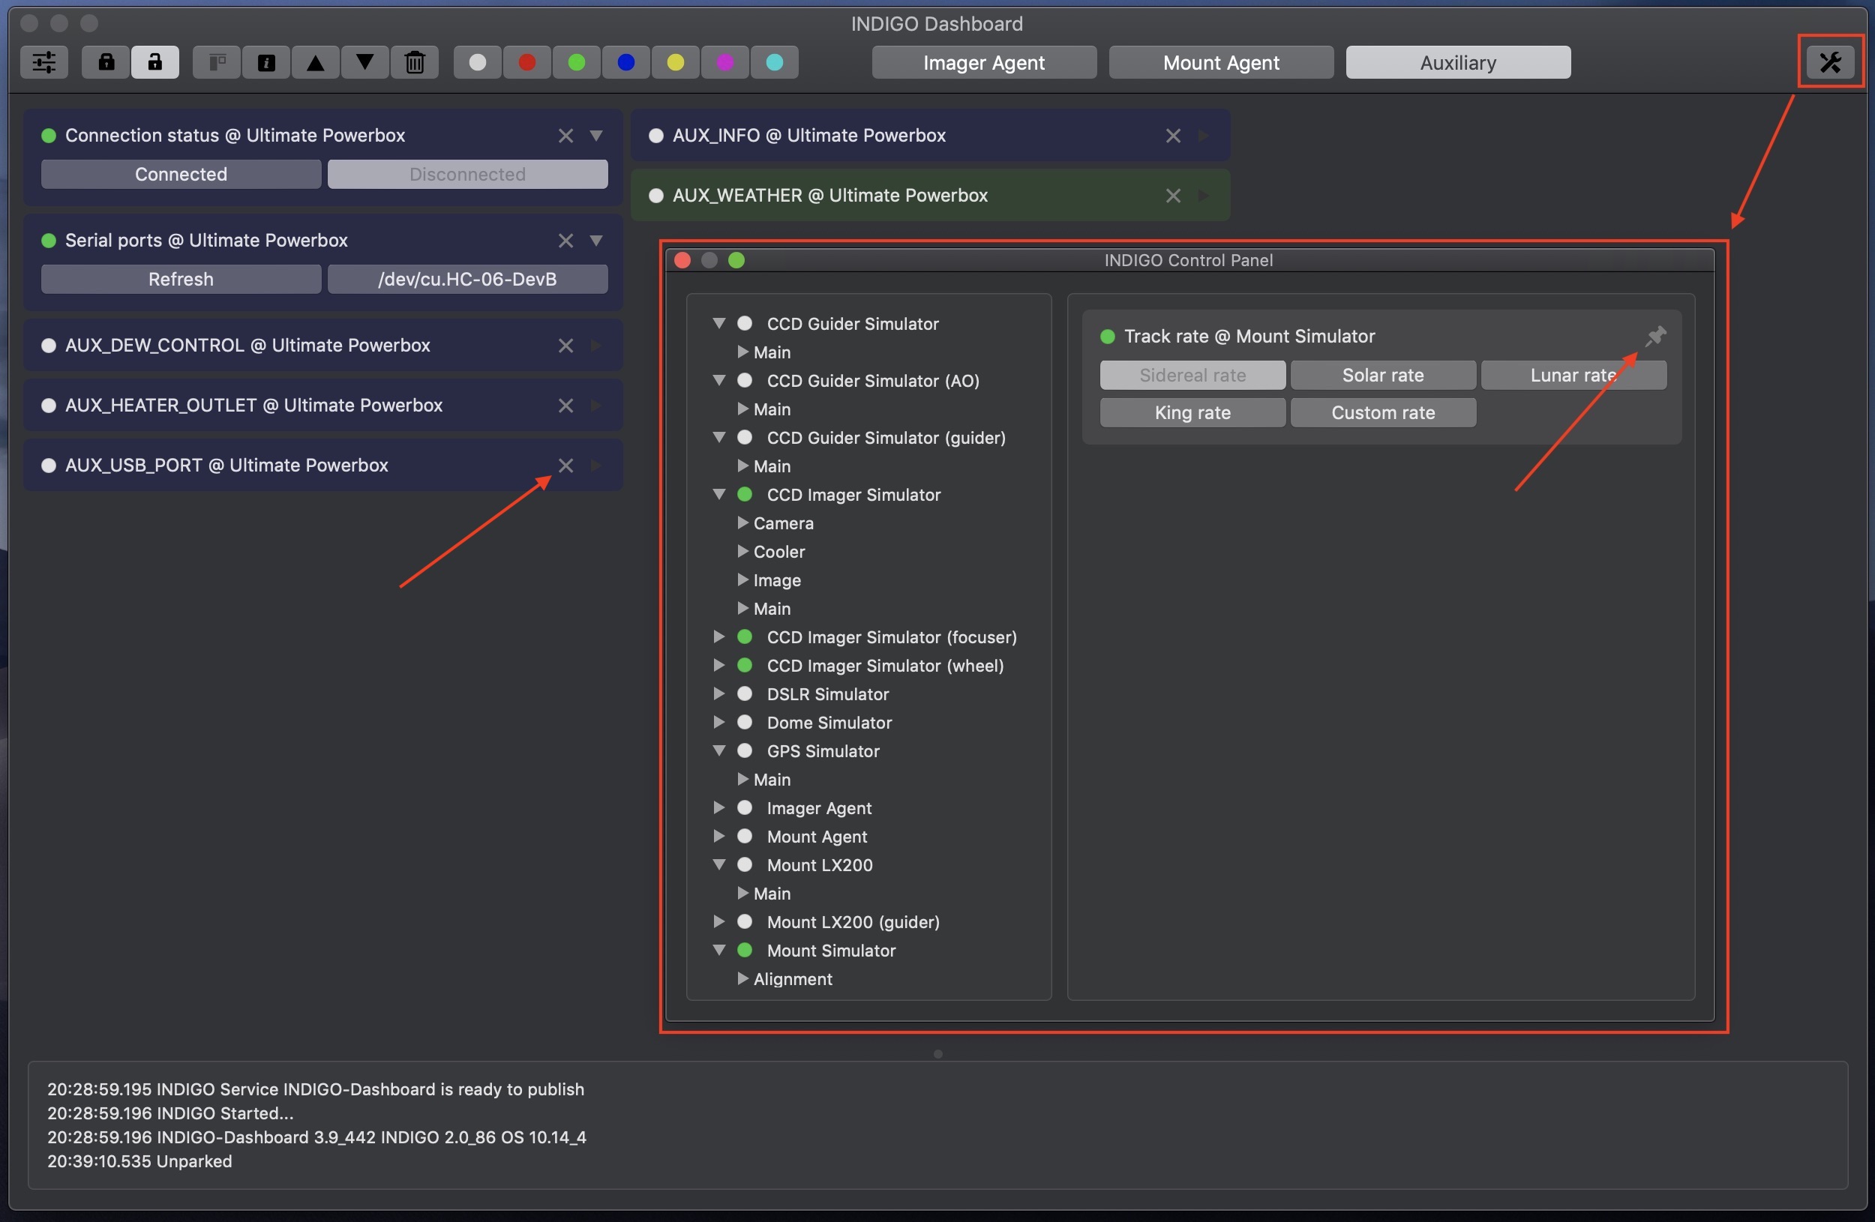Select the magenta color dot
The width and height of the screenshot is (1875, 1222).
(x=724, y=62)
